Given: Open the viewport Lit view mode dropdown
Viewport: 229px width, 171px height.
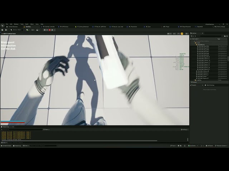Looking at the screenshot, I should pyautogui.click(x=170, y=33).
